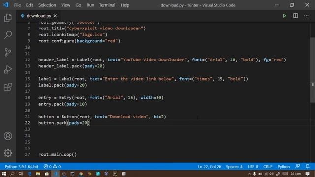Open network icon in system tray
Screen dimensions: 315x177
tap(266, 174)
